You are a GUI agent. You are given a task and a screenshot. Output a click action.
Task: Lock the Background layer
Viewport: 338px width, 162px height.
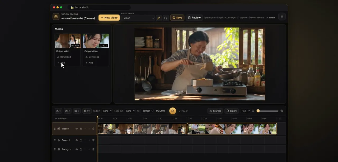point(81,149)
